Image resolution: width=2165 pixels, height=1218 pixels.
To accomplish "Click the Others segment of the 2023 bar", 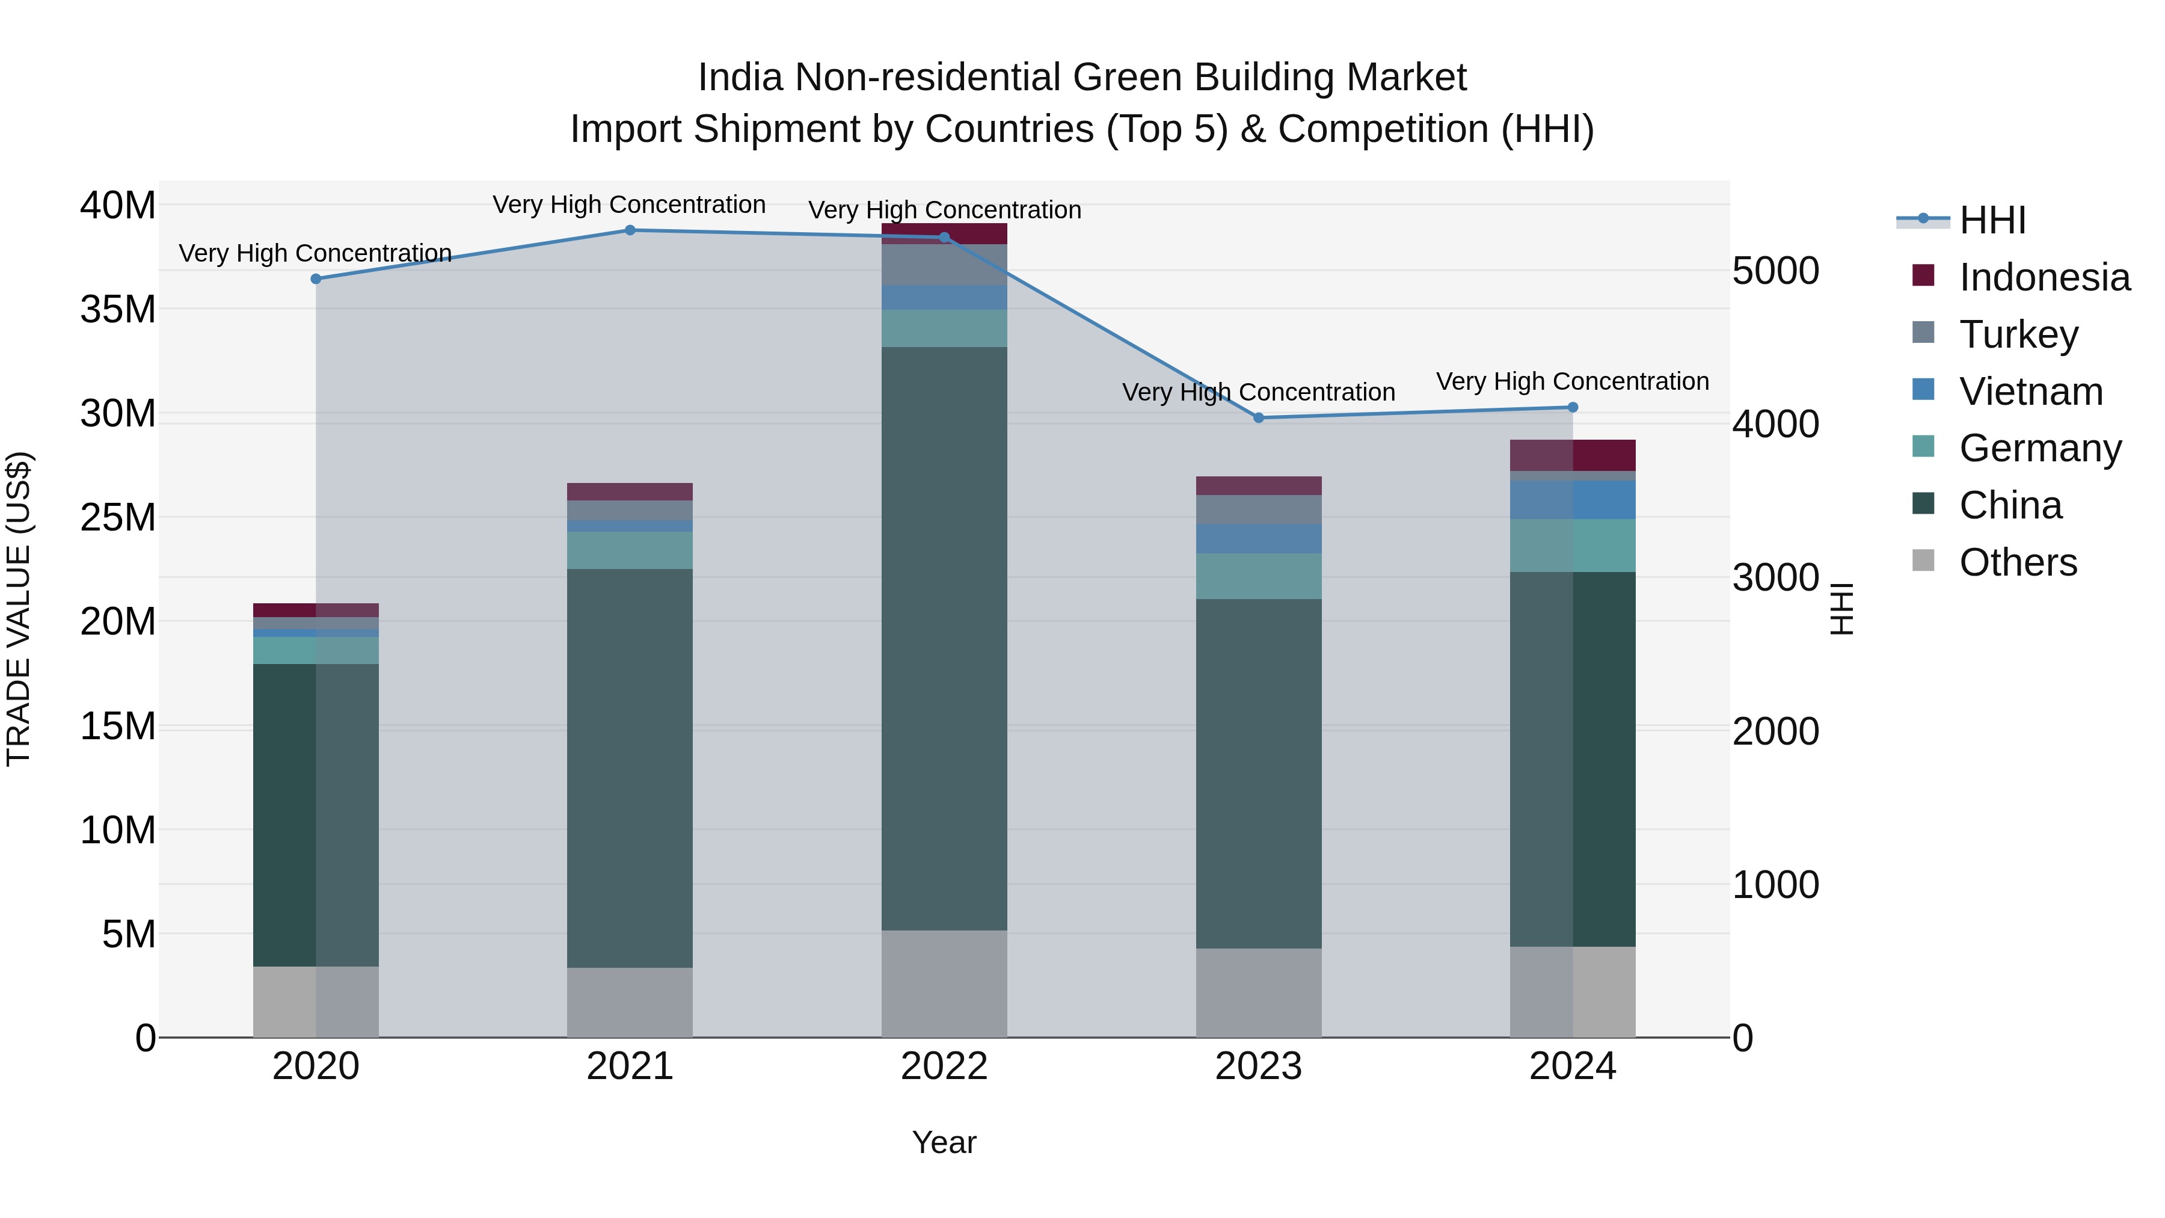I will tap(1258, 992).
